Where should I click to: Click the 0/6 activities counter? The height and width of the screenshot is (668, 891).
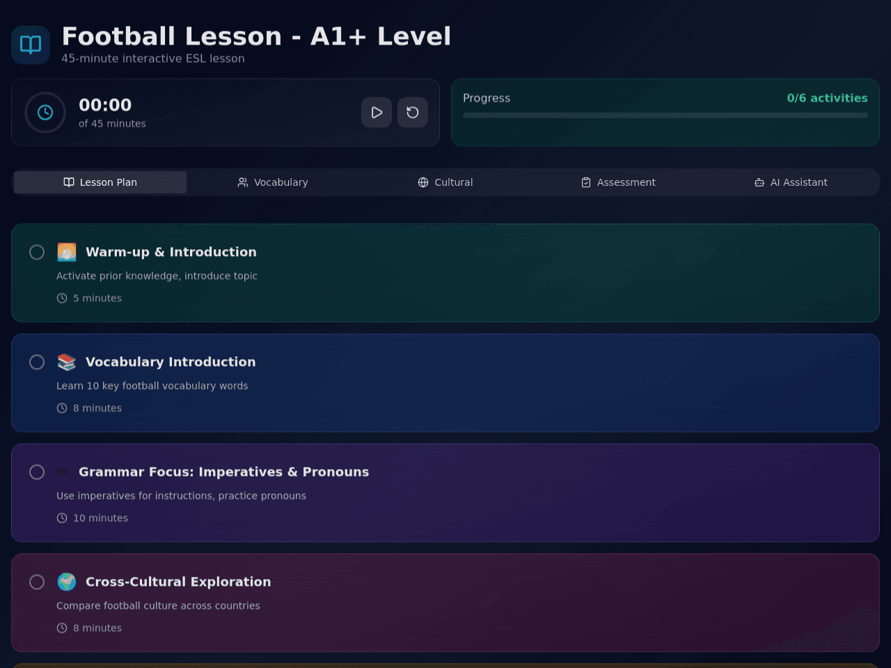(x=827, y=98)
